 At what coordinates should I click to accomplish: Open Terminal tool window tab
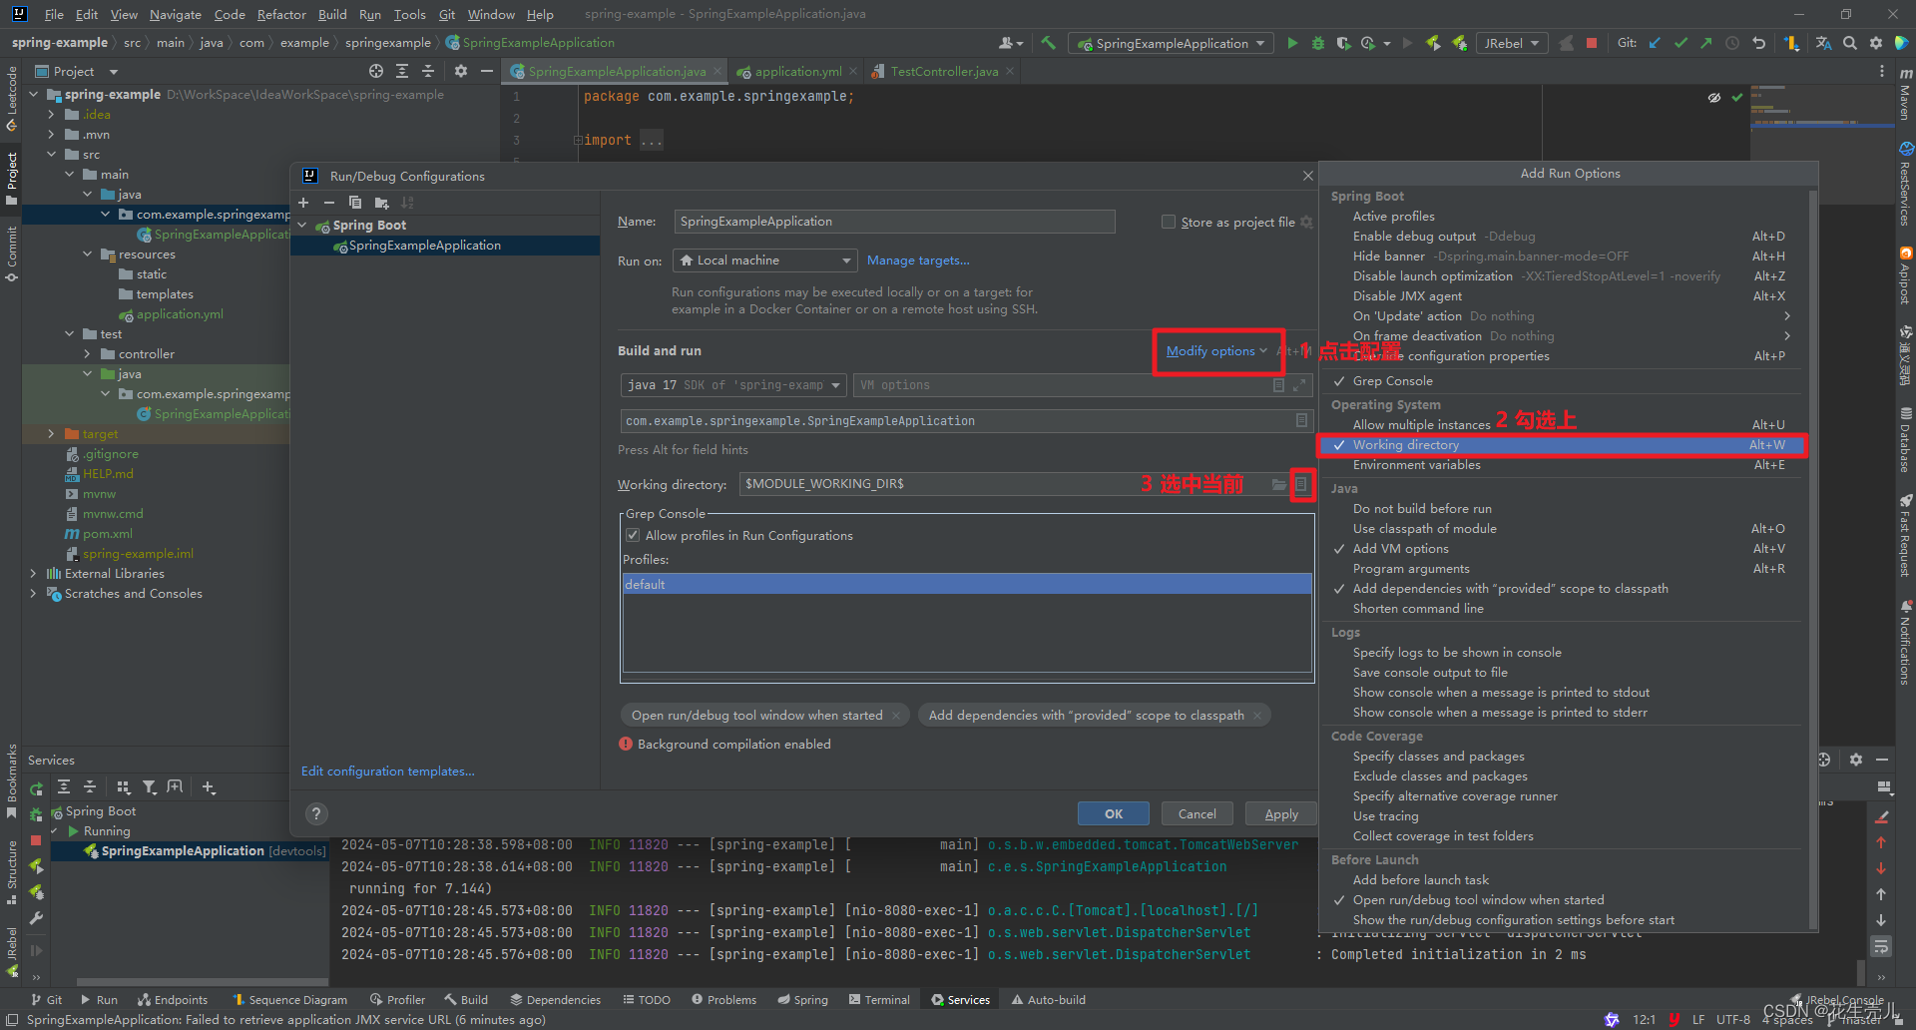tap(878, 999)
